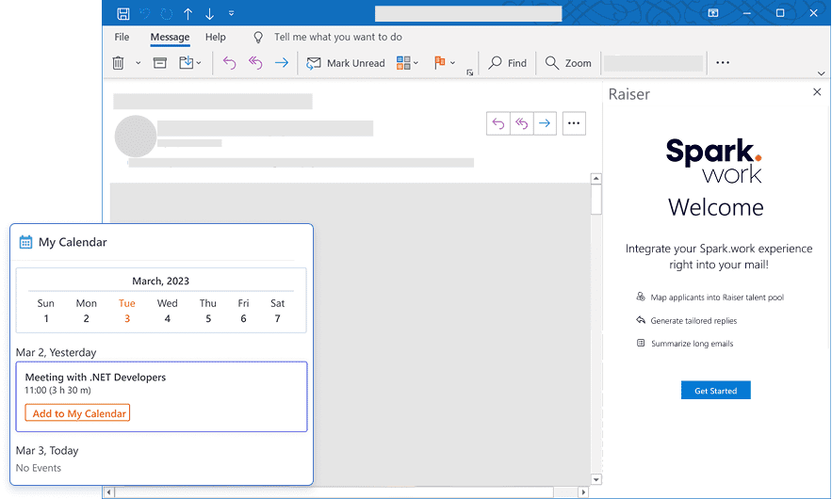Click the ribbon display options icon
This screenshot has height=499, width=832.
click(x=713, y=13)
